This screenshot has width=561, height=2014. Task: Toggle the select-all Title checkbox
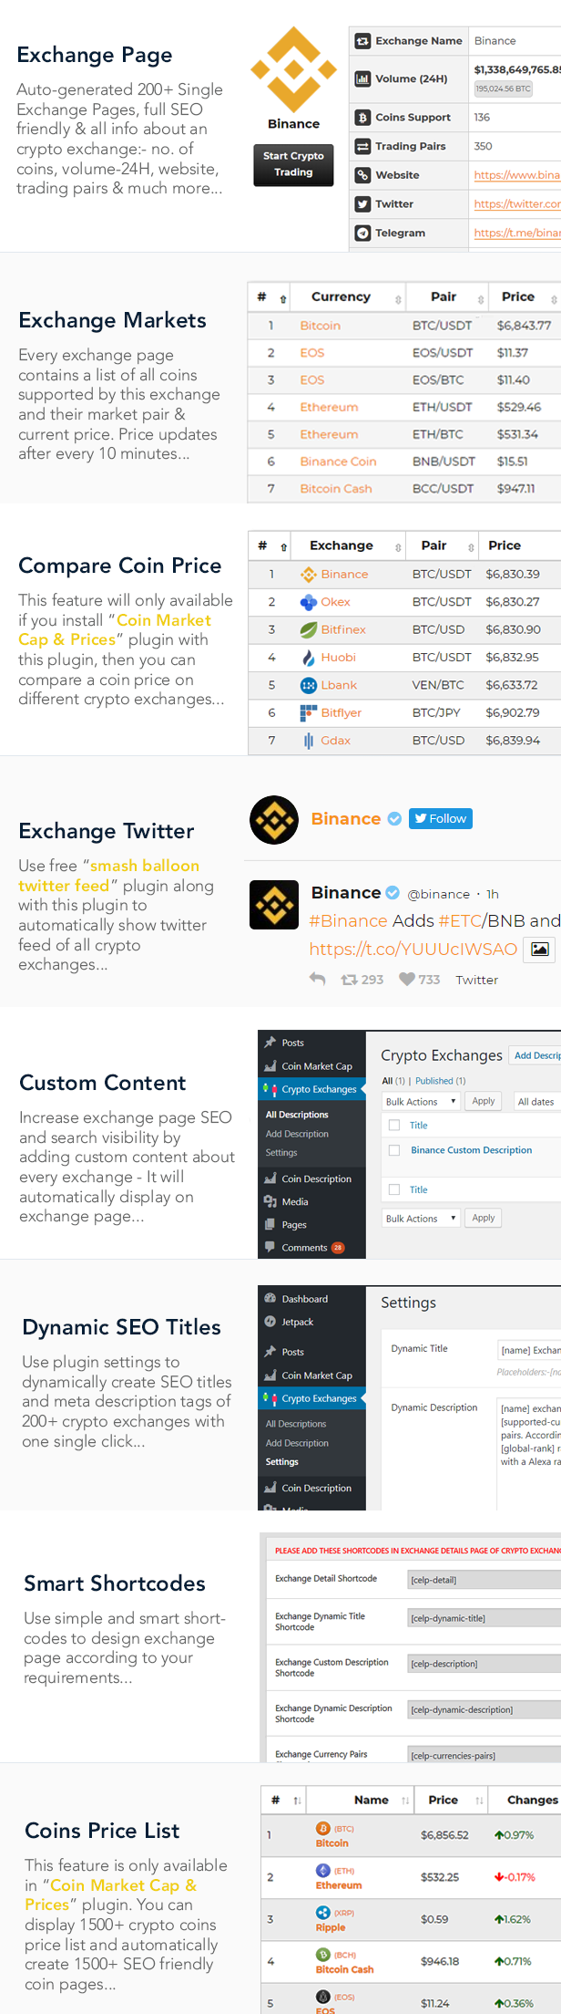396,1125
